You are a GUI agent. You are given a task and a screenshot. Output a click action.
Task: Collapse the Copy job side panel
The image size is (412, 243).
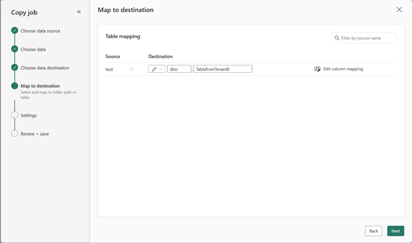tap(79, 12)
